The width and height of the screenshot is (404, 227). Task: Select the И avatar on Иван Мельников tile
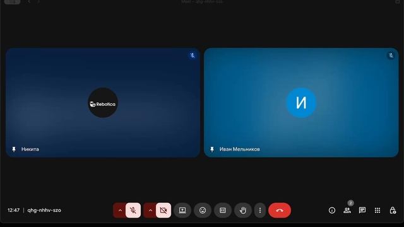click(x=301, y=103)
